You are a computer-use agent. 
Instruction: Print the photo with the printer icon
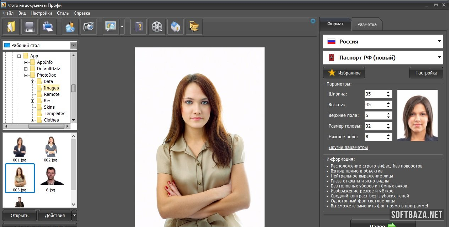48,27
